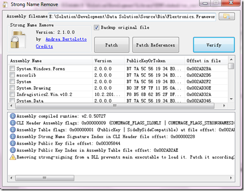Viewport: 244px width, 191px height.
Task: Click the Patch References button
Action: pyautogui.click(x=155, y=45)
